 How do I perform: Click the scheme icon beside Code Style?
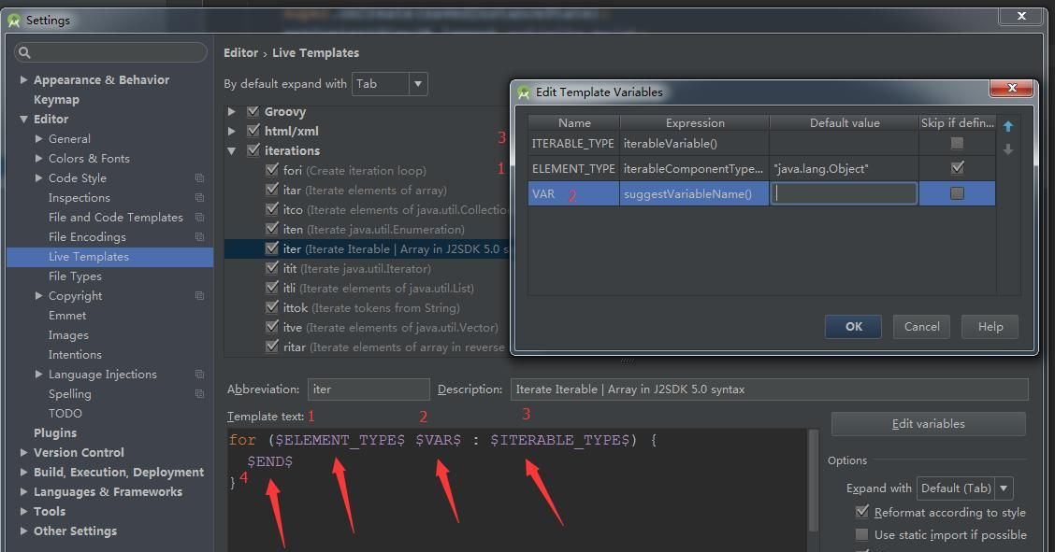[x=199, y=177]
